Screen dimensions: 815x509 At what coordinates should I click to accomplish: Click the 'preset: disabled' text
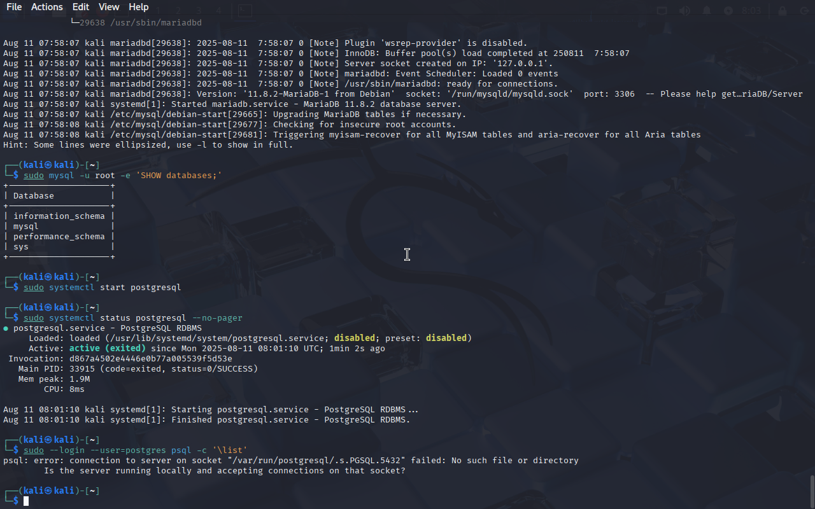coord(426,338)
